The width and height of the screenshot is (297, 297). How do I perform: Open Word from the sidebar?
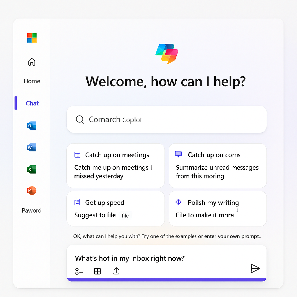[32, 147]
